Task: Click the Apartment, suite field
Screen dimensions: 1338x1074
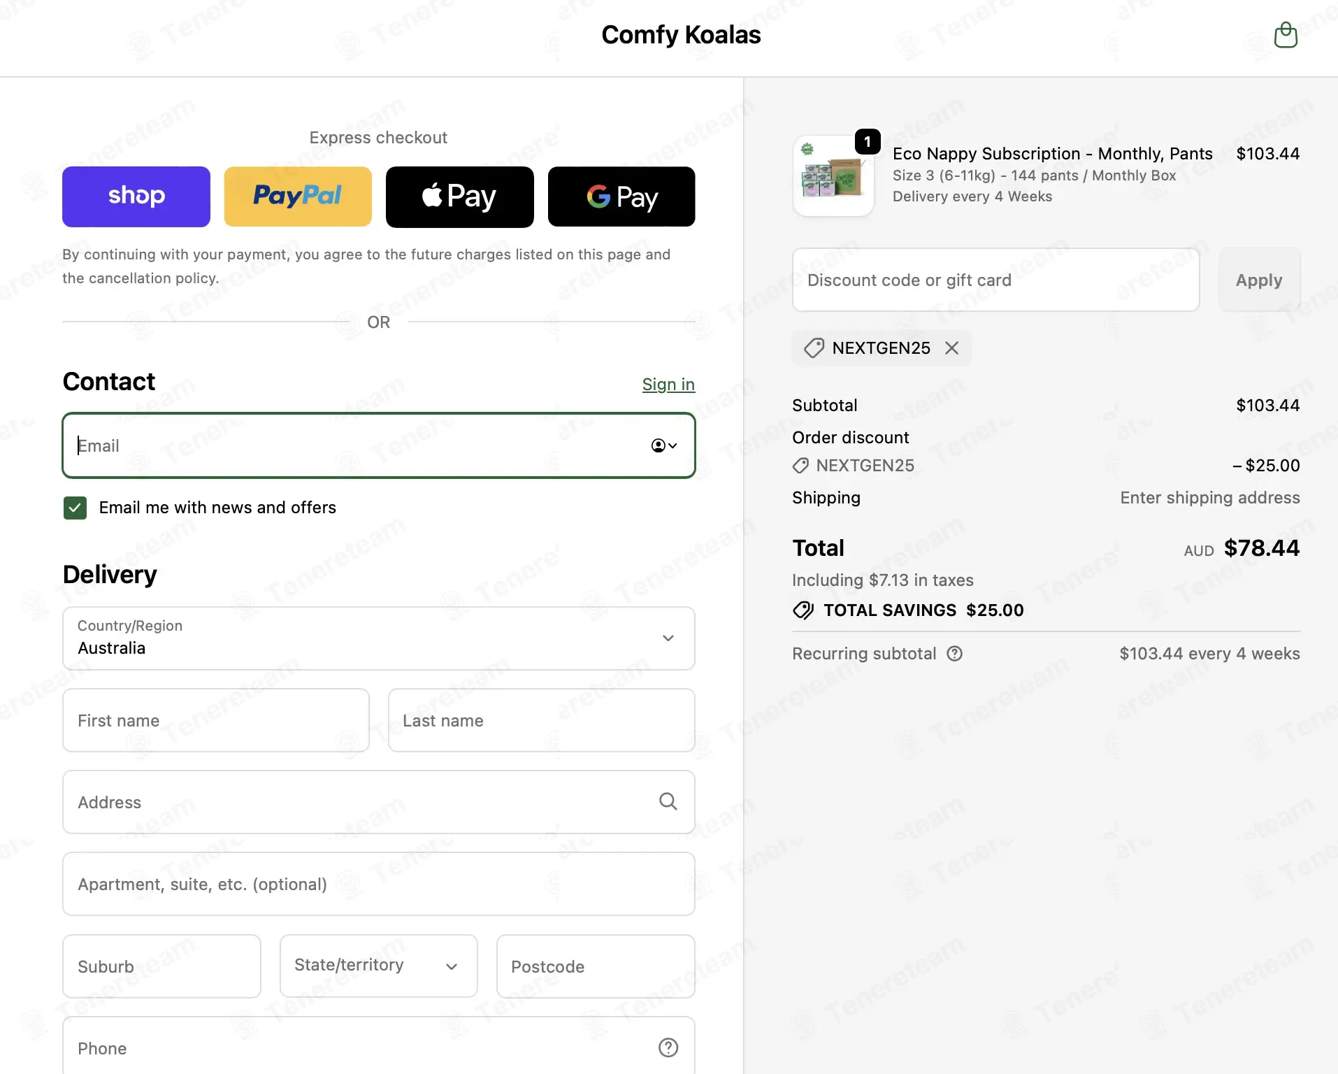Action: point(379,884)
